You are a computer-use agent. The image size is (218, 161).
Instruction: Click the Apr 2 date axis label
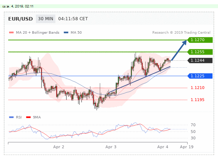click(59, 147)
